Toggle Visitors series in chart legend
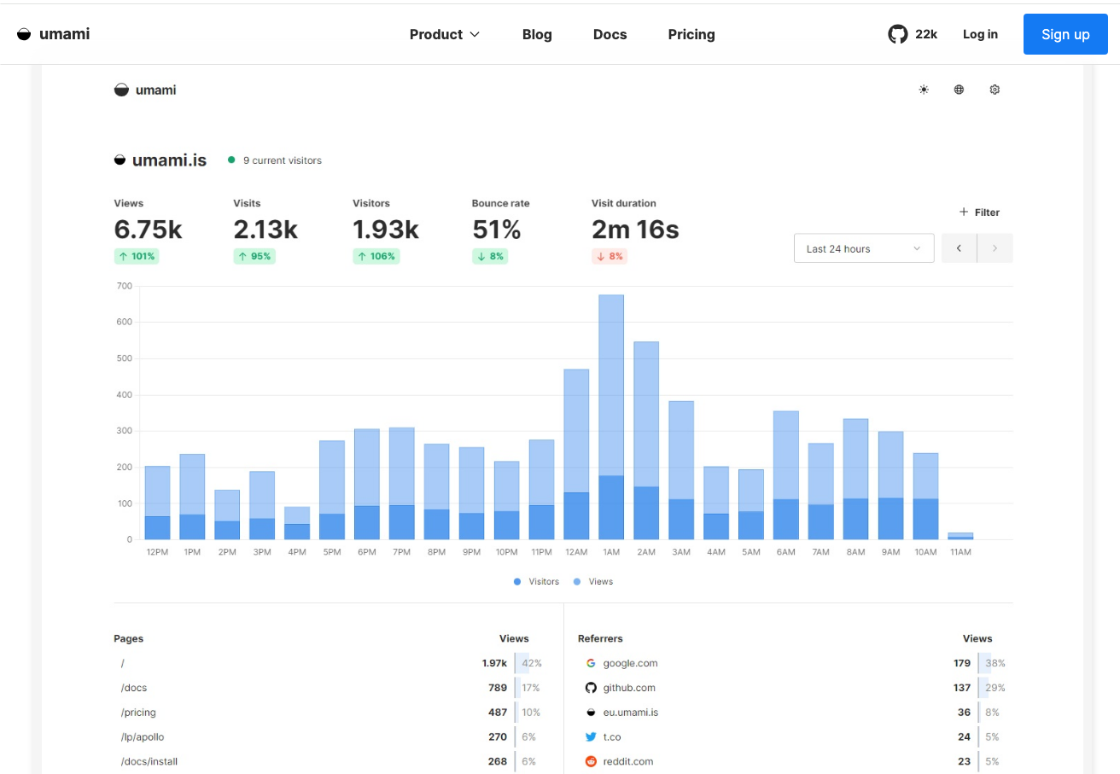This screenshot has height=774, width=1120. point(536,581)
